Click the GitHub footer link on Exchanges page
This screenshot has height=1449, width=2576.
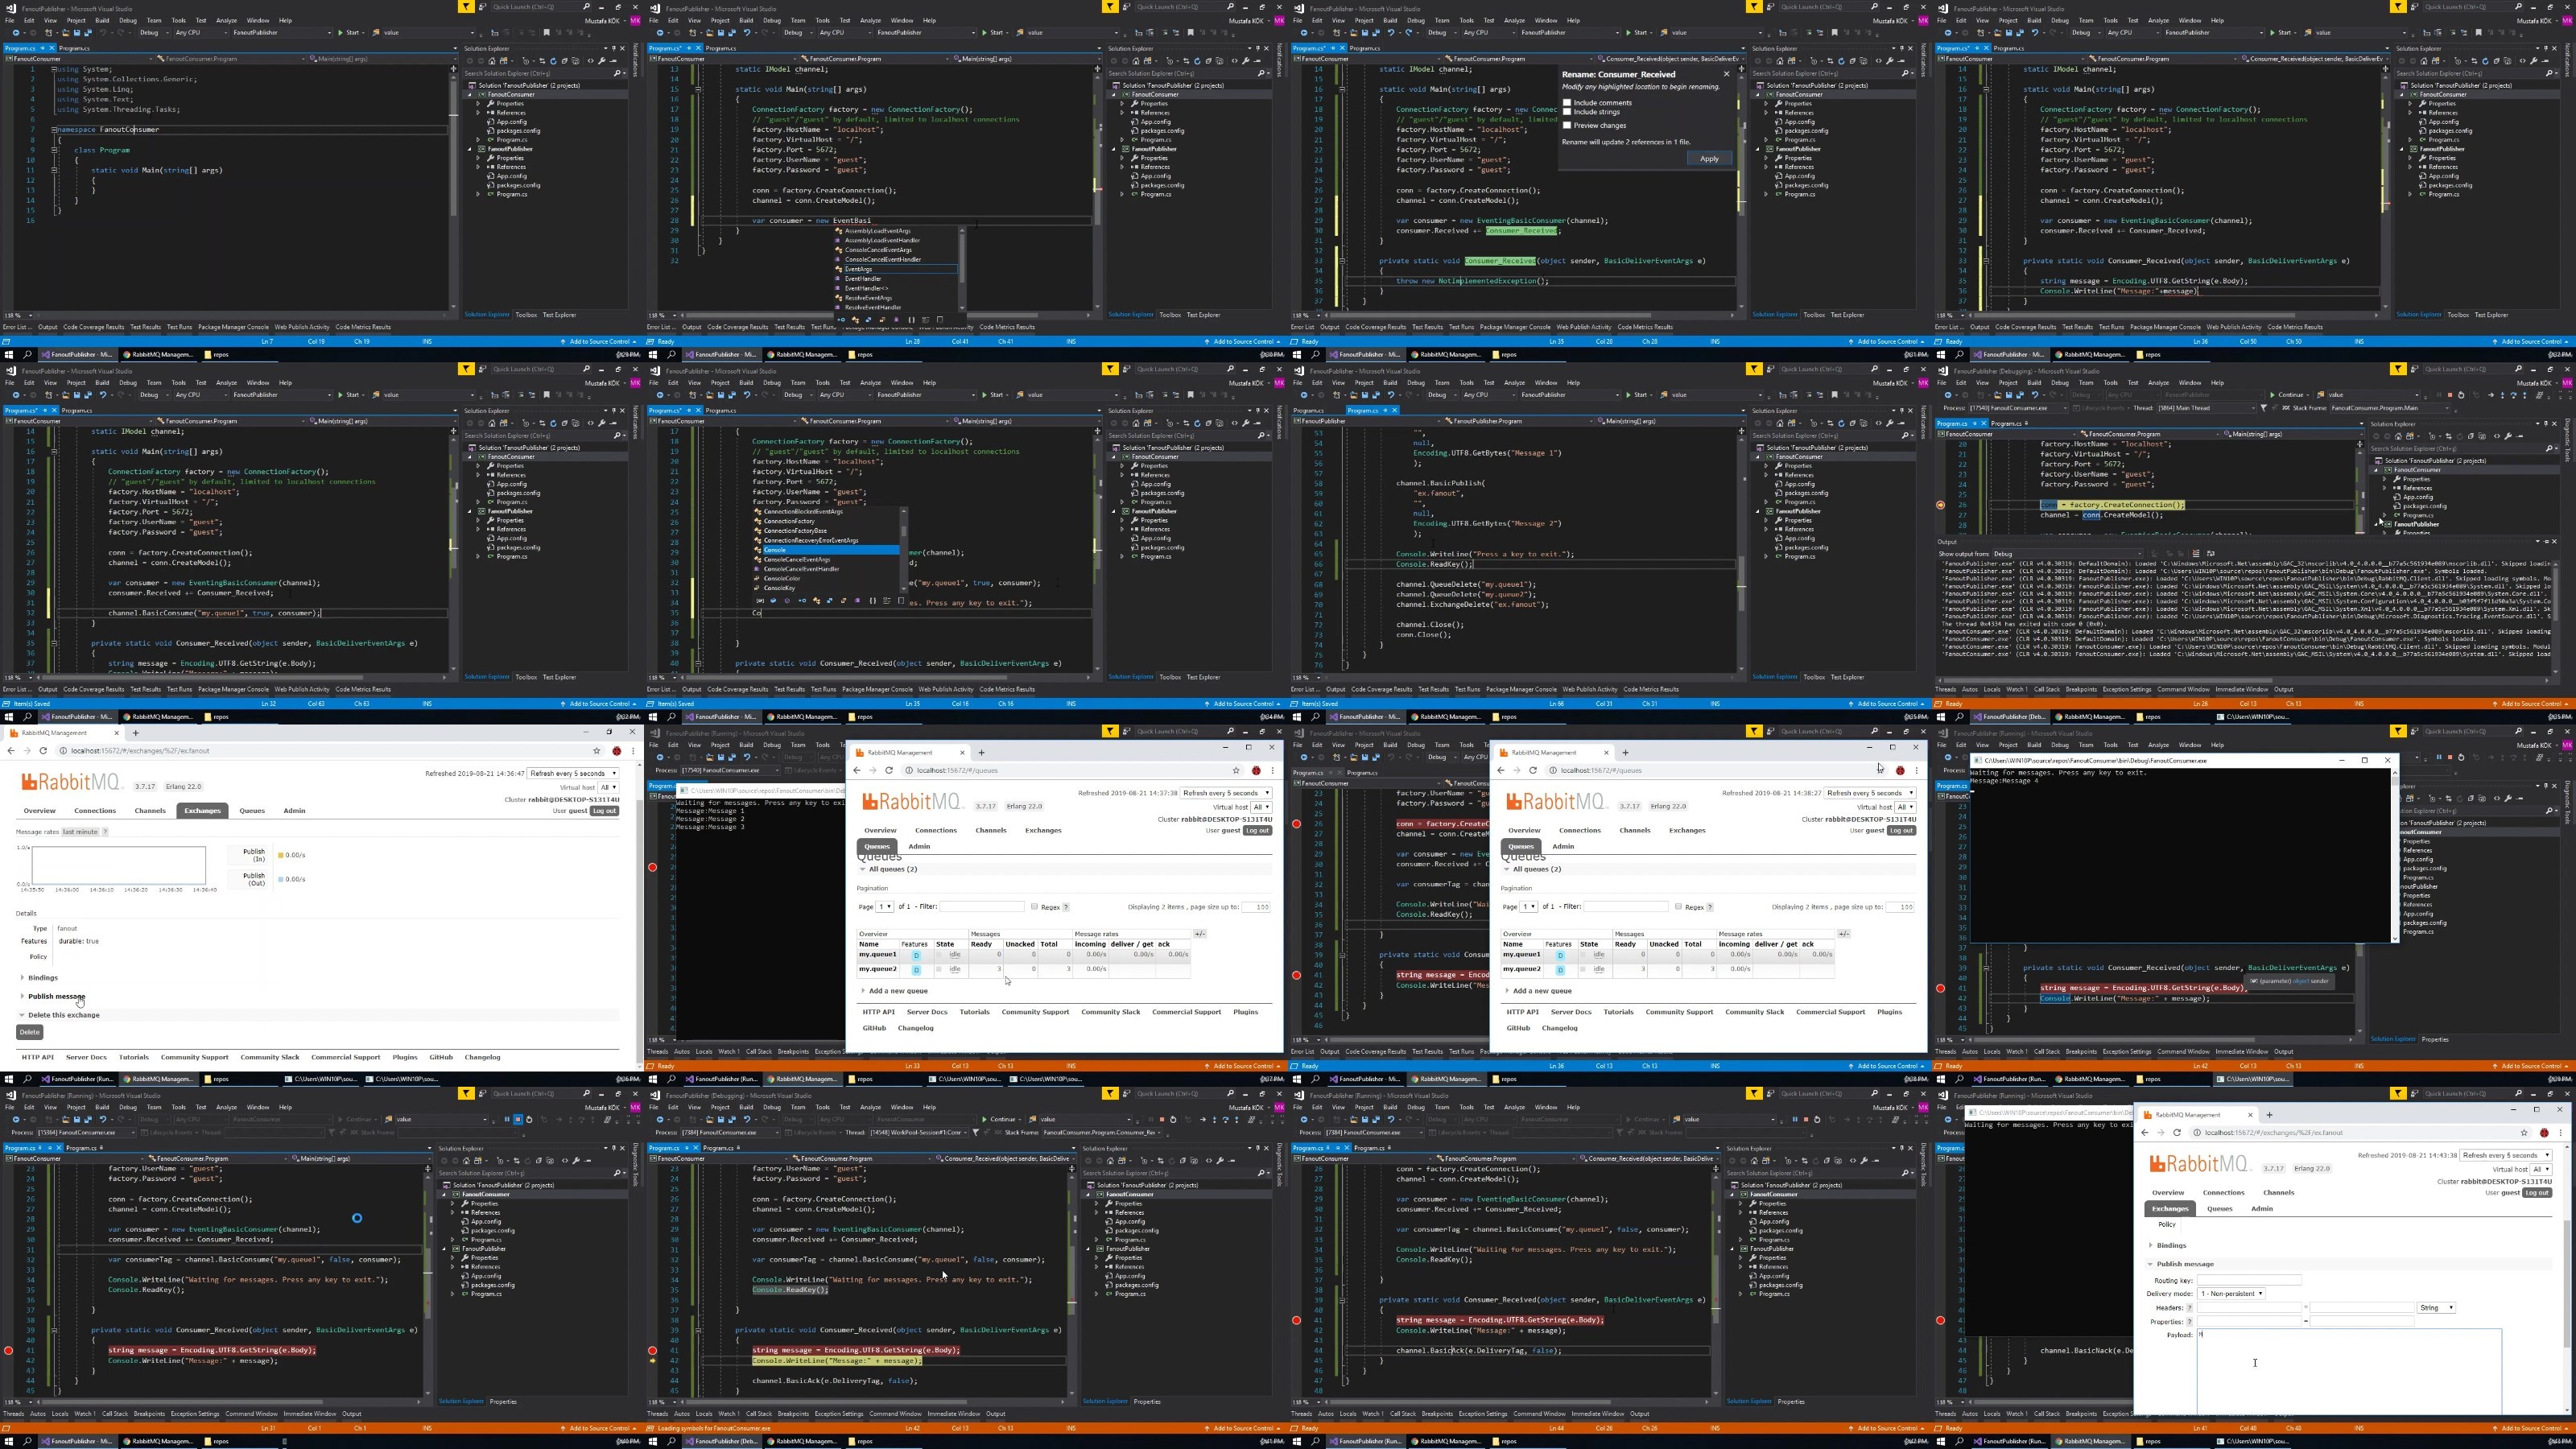click(441, 1057)
